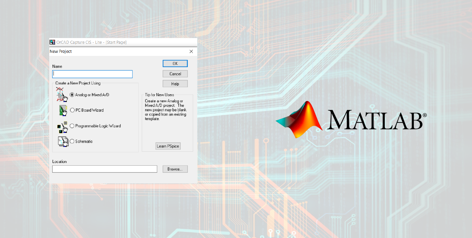Image resolution: width=472 pixels, height=238 pixels.
Task: Select Programmable Logic Wizard radio button
Action: pyautogui.click(x=72, y=126)
